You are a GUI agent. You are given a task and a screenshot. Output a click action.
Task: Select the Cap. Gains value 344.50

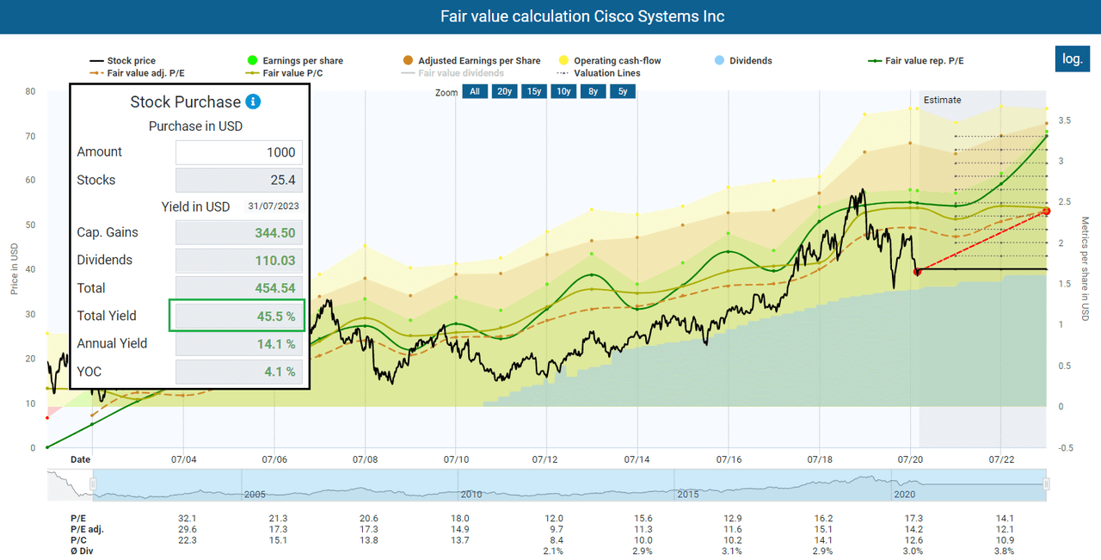coord(239,232)
